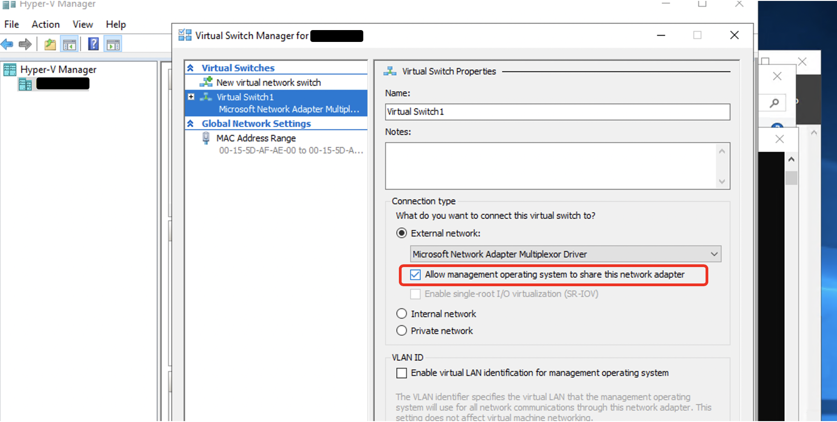
Task: Click the MAC Address Range adapter icon
Action: [206, 138]
